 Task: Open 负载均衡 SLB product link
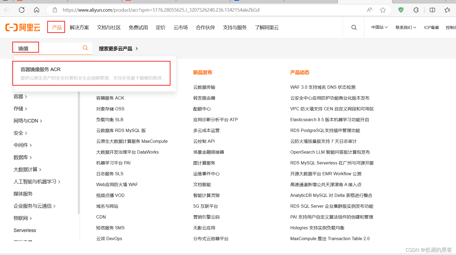(x=110, y=120)
